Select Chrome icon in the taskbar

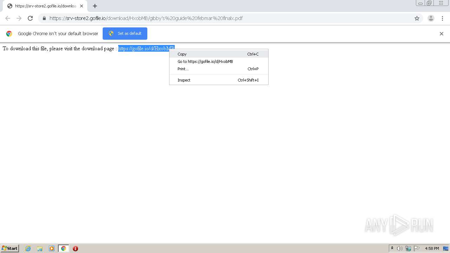pyautogui.click(x=63, y=248)
